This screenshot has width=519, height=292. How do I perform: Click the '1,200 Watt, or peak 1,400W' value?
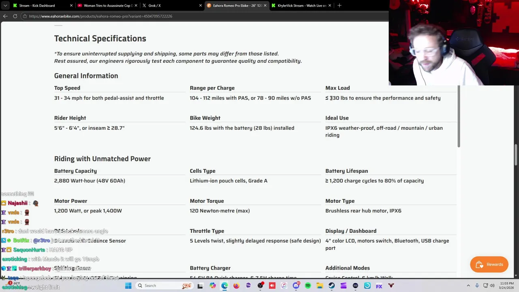[88, 211]
